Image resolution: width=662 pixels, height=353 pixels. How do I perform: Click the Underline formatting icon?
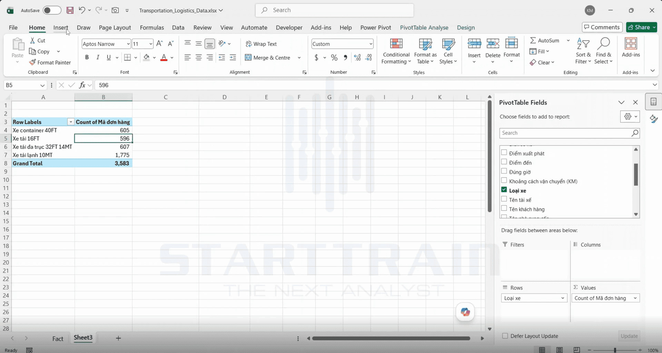(109, 58)
